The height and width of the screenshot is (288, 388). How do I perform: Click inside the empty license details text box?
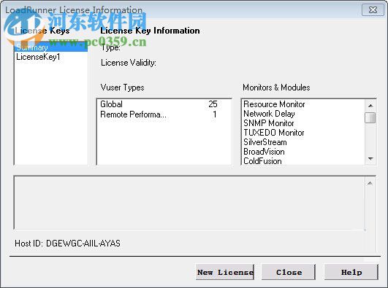[x=189, y=203]
